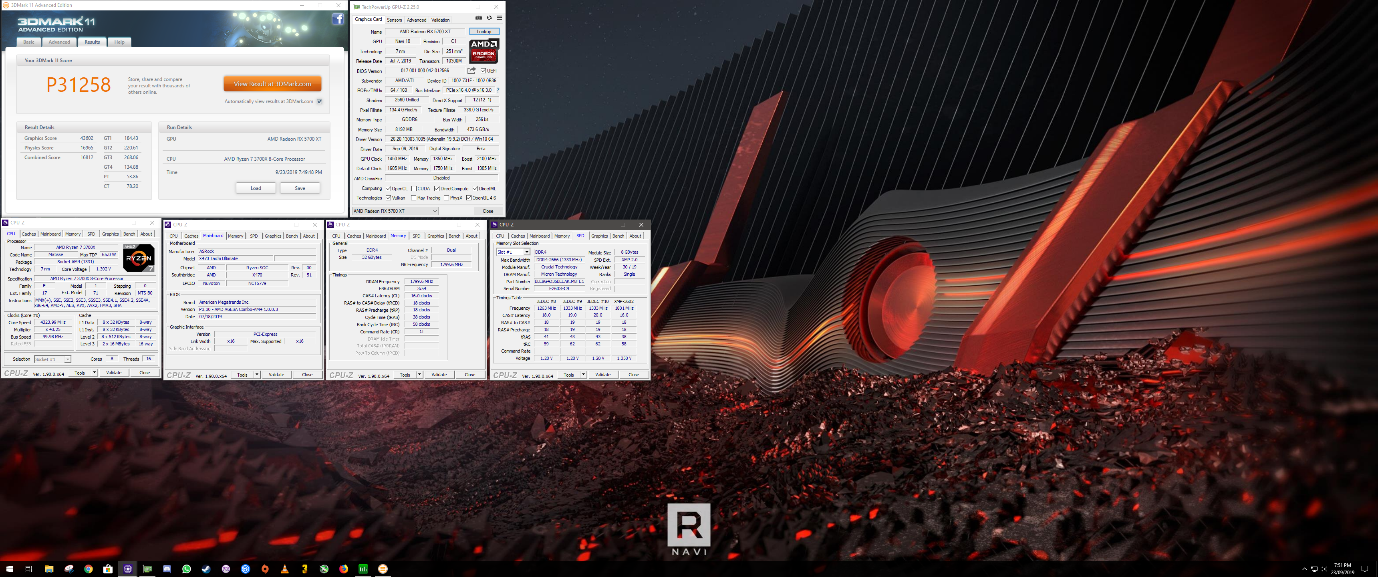Open Task View on the taskbar

[x=29, y=569]
